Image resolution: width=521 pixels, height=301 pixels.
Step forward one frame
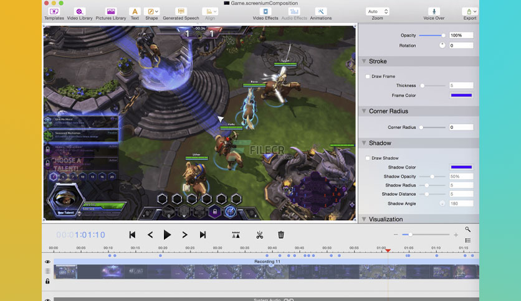184,235
